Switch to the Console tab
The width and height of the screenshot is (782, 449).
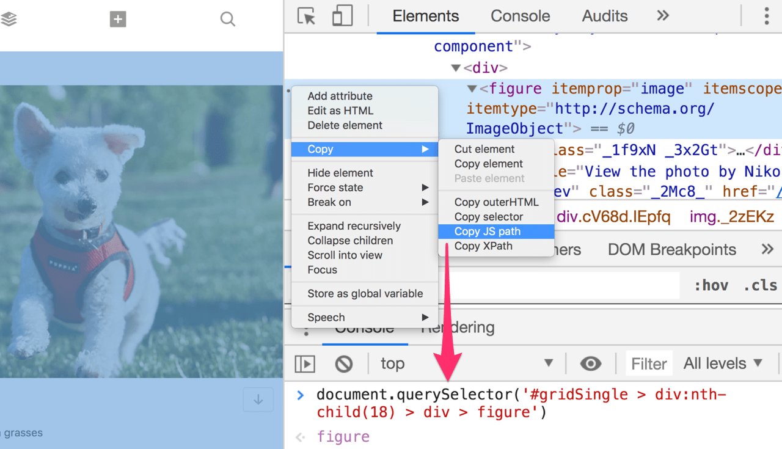pos(521,16)
